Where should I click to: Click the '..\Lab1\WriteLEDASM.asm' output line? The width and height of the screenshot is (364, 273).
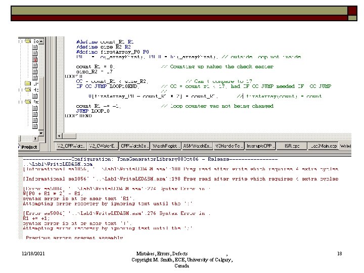pos(58,164)
